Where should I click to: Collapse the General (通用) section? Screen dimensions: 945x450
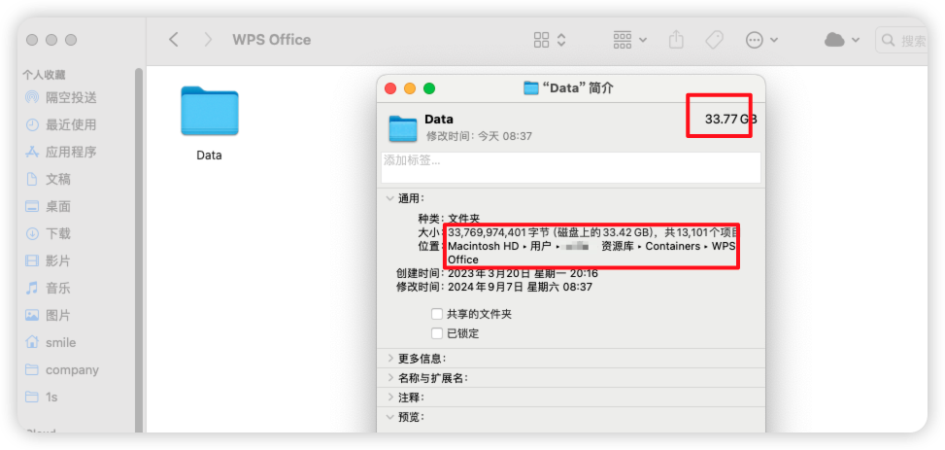[x=389, y=198]
